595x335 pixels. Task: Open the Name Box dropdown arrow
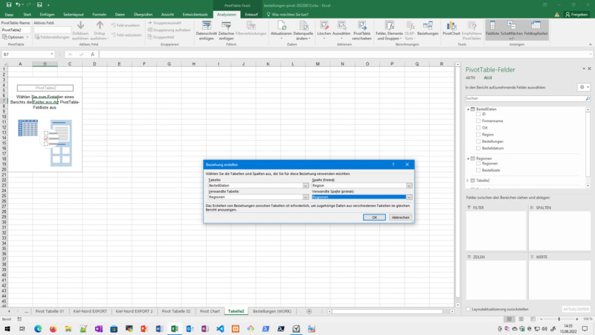pyautogui.click(x=52, y=54)
